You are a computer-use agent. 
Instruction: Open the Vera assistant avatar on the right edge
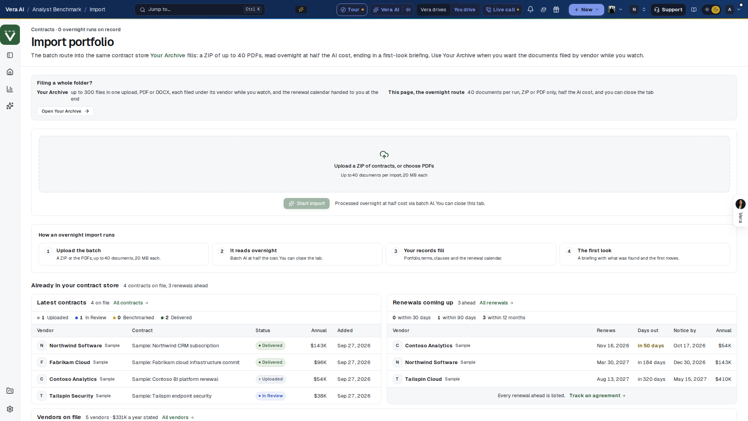click(741, 204)
